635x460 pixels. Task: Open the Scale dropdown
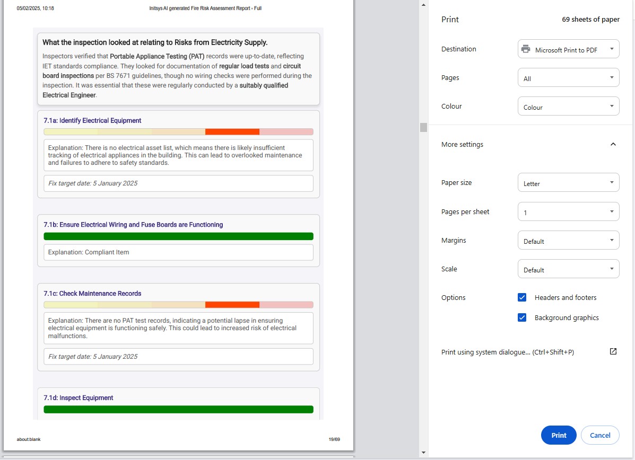(x=568, y=269)
